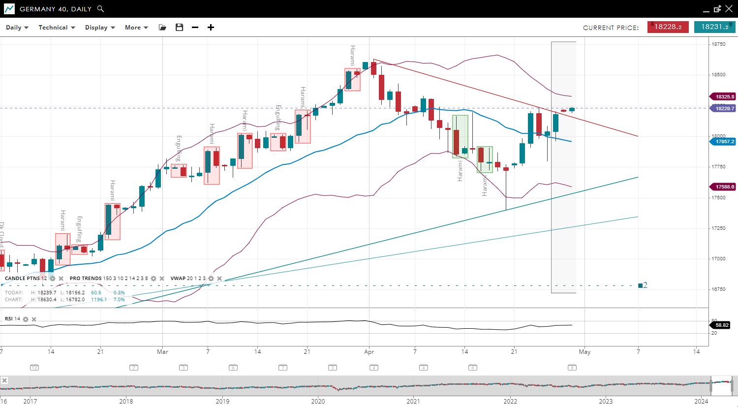This screenshot has width=738, height=407.
Task: Remove the Candle Ptns indicator
Action: pyautogui.click(x=61, y=279)
